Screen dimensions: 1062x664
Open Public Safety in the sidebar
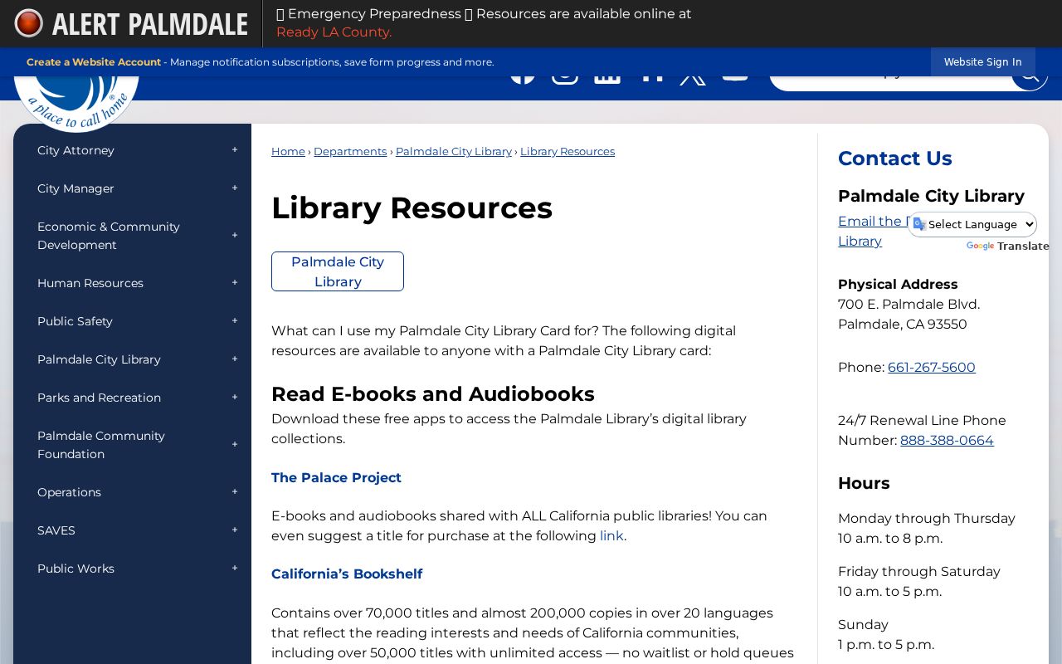point(75,321)
